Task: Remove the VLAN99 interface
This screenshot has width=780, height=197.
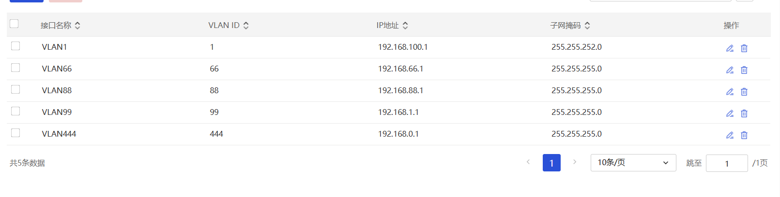Action: [x=744, y=113]
